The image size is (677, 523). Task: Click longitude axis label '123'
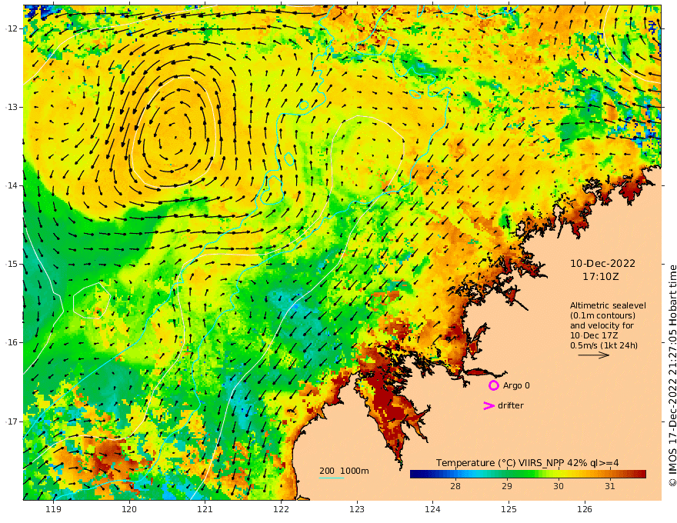point(357,509)
